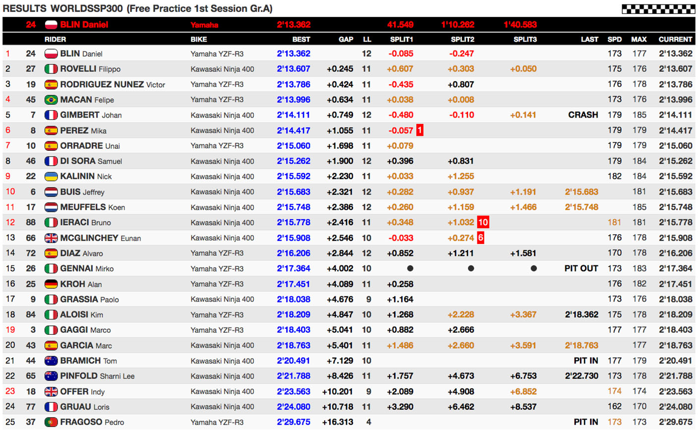Click the Ukrainian flag next to KALININ Nick
This screenshot has width=698, height=430.
coord(51,177)
